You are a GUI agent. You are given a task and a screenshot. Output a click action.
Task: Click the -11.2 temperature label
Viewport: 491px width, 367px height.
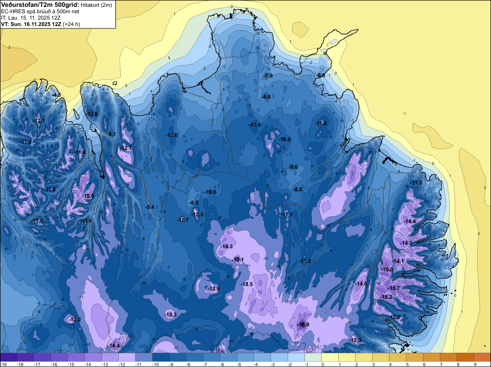[x=305, y=261]
